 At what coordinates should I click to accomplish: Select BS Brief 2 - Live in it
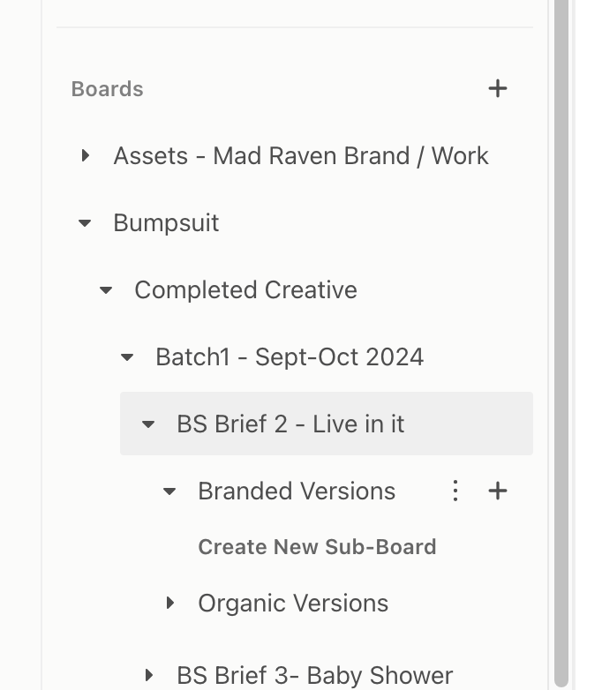click(290, 424)
